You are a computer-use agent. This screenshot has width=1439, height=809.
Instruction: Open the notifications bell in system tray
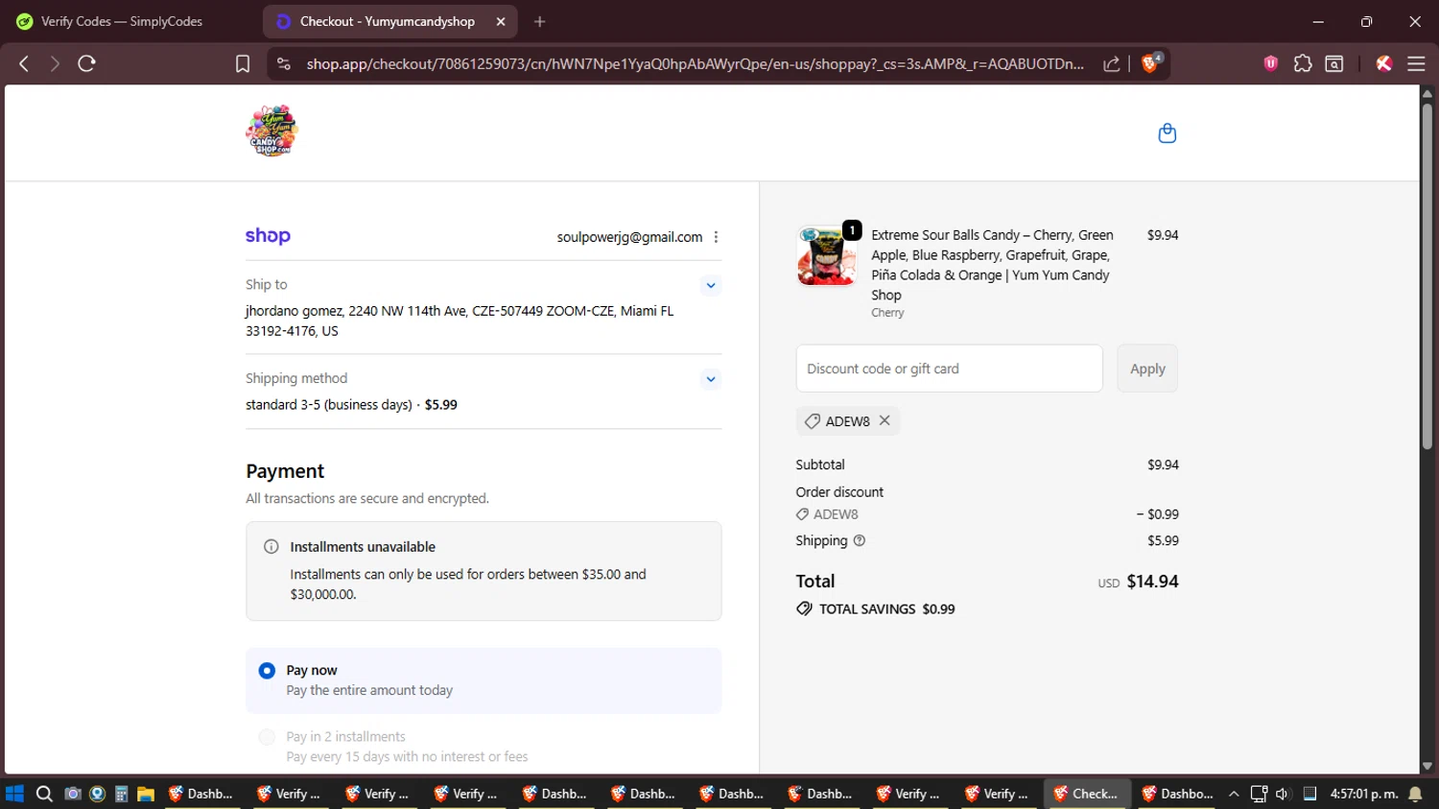pyautogui.click(x=1415, y=794)
